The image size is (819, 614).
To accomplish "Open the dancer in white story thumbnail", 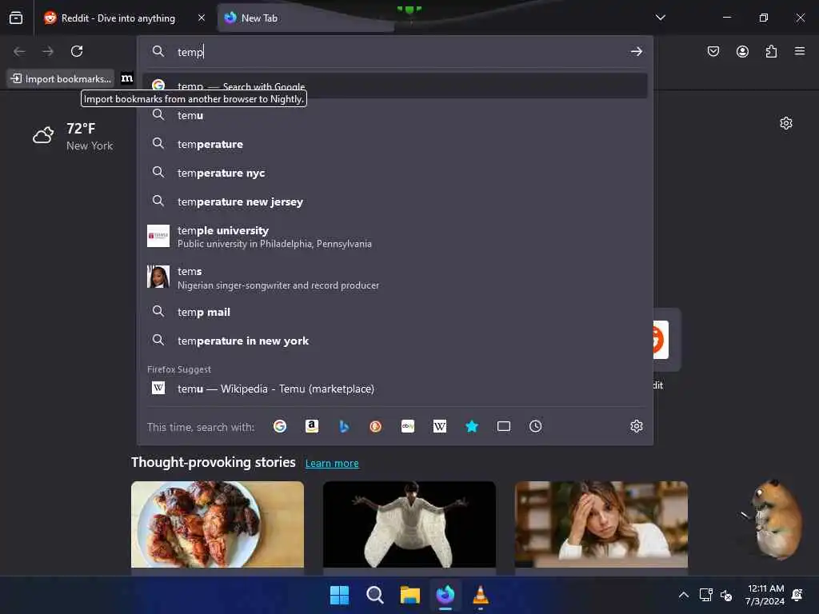I will click(x=409, y=524).
